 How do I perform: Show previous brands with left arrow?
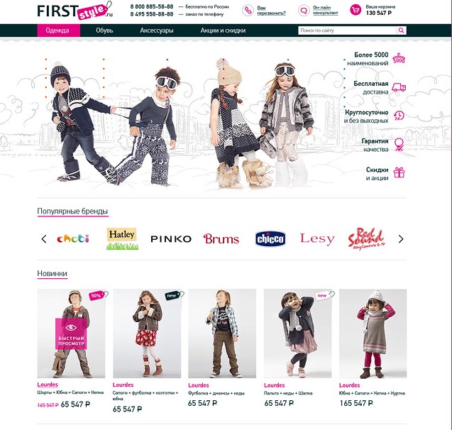44,239
